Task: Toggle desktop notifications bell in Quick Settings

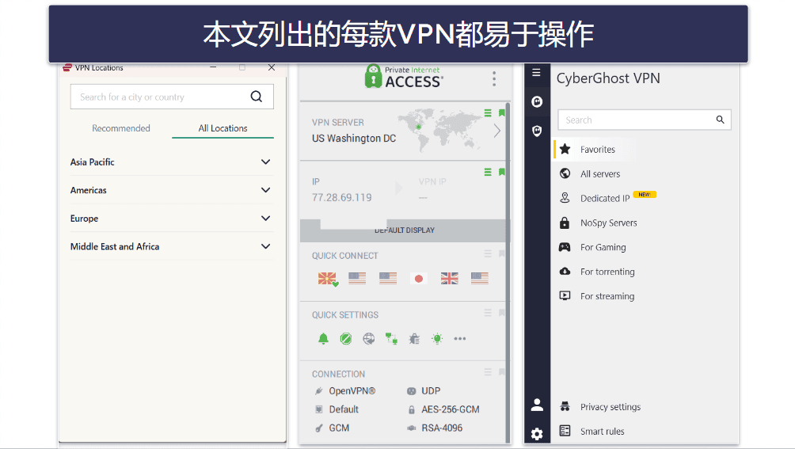Action: 324,338
